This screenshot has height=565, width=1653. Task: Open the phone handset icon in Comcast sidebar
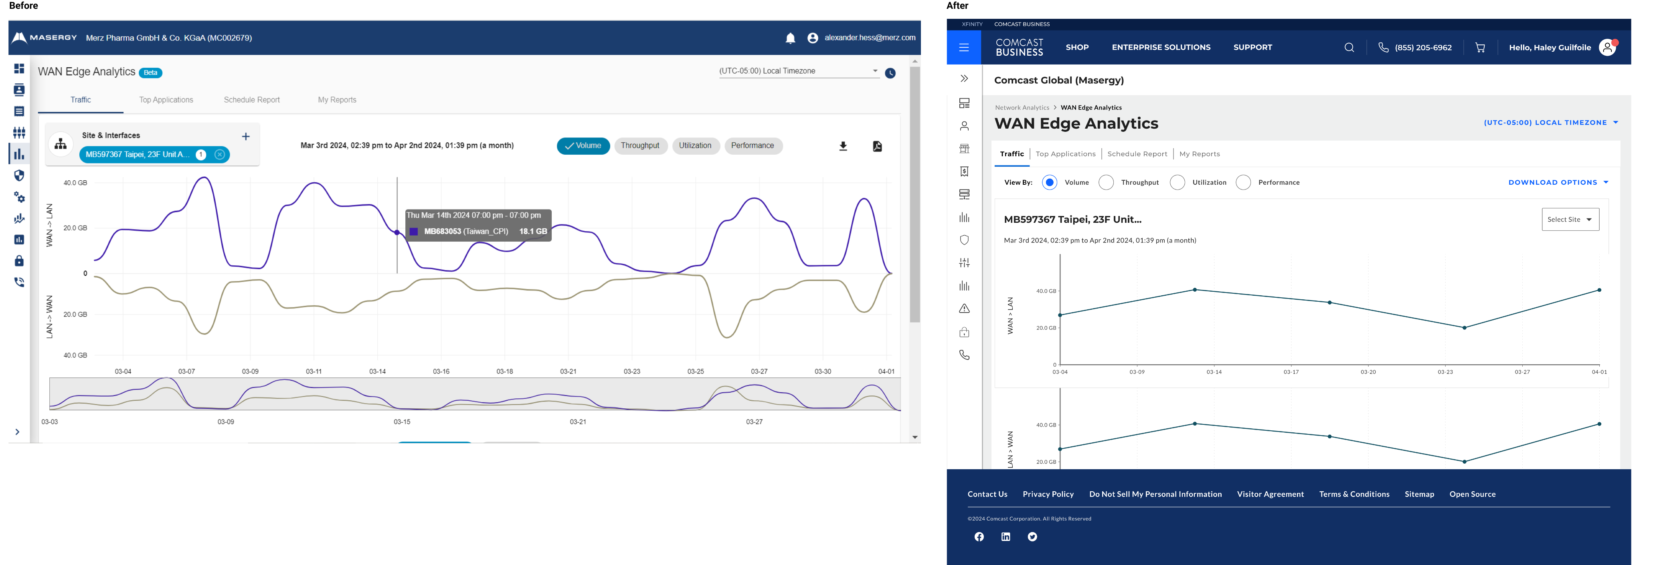tap(965, 355)
